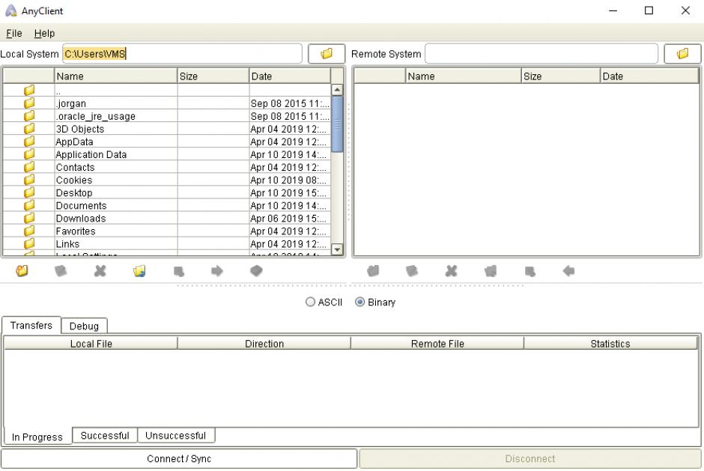The width and height of the screenshot is (704, 471).
Task: Click the Remote File column header in Transfers
Action: tap(437, 344)
